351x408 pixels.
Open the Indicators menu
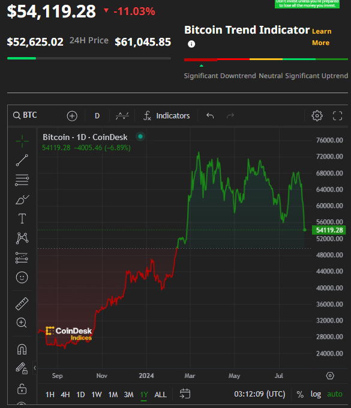click(x=167, y=115)
